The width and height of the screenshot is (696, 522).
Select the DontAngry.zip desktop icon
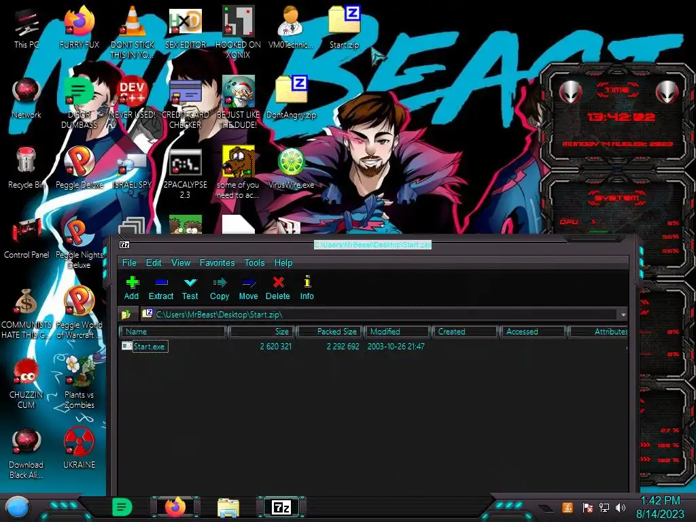291,98
